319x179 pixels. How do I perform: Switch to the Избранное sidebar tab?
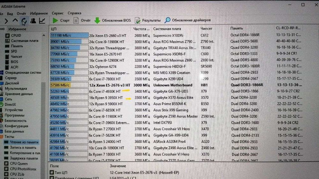click(x=17, y=29)
